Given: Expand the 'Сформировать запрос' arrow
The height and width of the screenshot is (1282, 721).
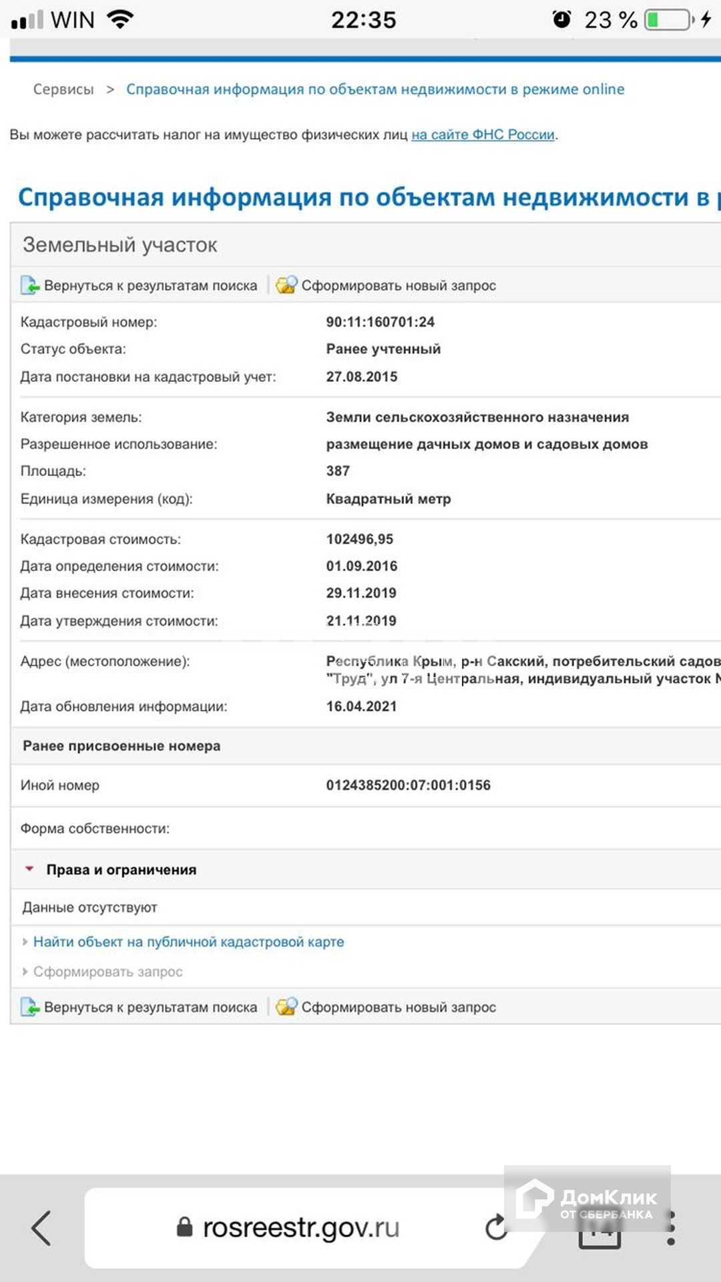Looking at the screenshot, I should click(25, 972).
